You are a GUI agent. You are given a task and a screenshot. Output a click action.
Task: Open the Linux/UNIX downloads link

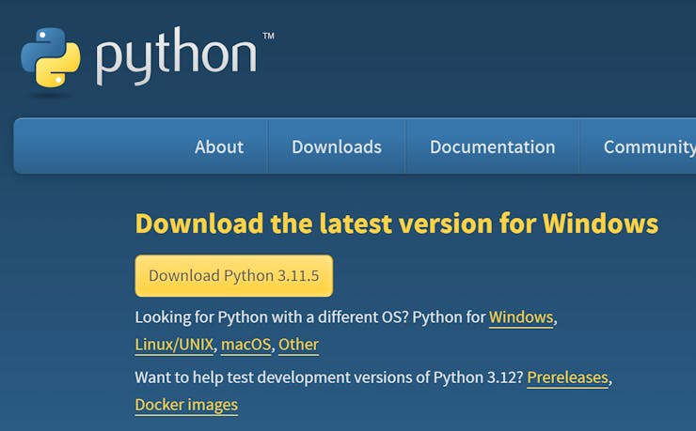click(175, 345)
